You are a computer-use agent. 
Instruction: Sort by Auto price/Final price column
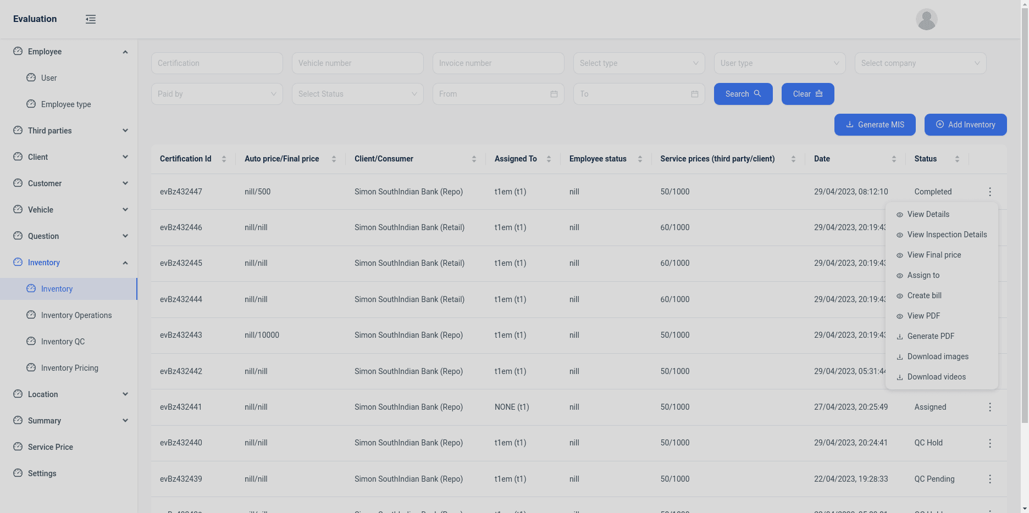tap(334, 159)
